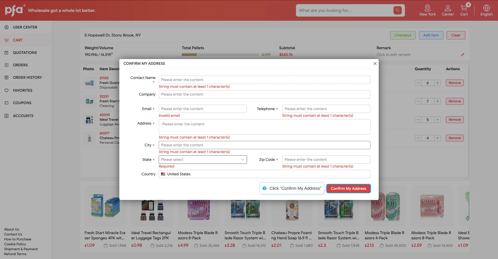The height and width of the screenshot is (259, 498).
Task: Click the red search magnifier button
Action: point(397,10)
